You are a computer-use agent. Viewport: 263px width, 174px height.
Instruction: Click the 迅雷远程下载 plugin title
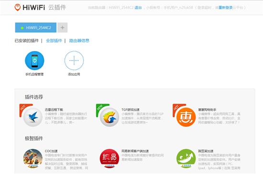tap(54, 110)
